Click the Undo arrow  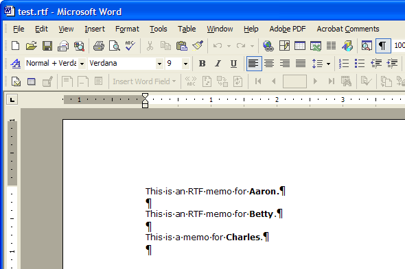pyautogui.click(x=218, y=46)
